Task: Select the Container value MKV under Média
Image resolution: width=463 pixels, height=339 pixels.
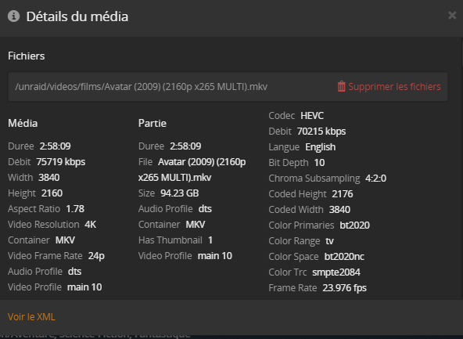Action: [x=65, y=240]
